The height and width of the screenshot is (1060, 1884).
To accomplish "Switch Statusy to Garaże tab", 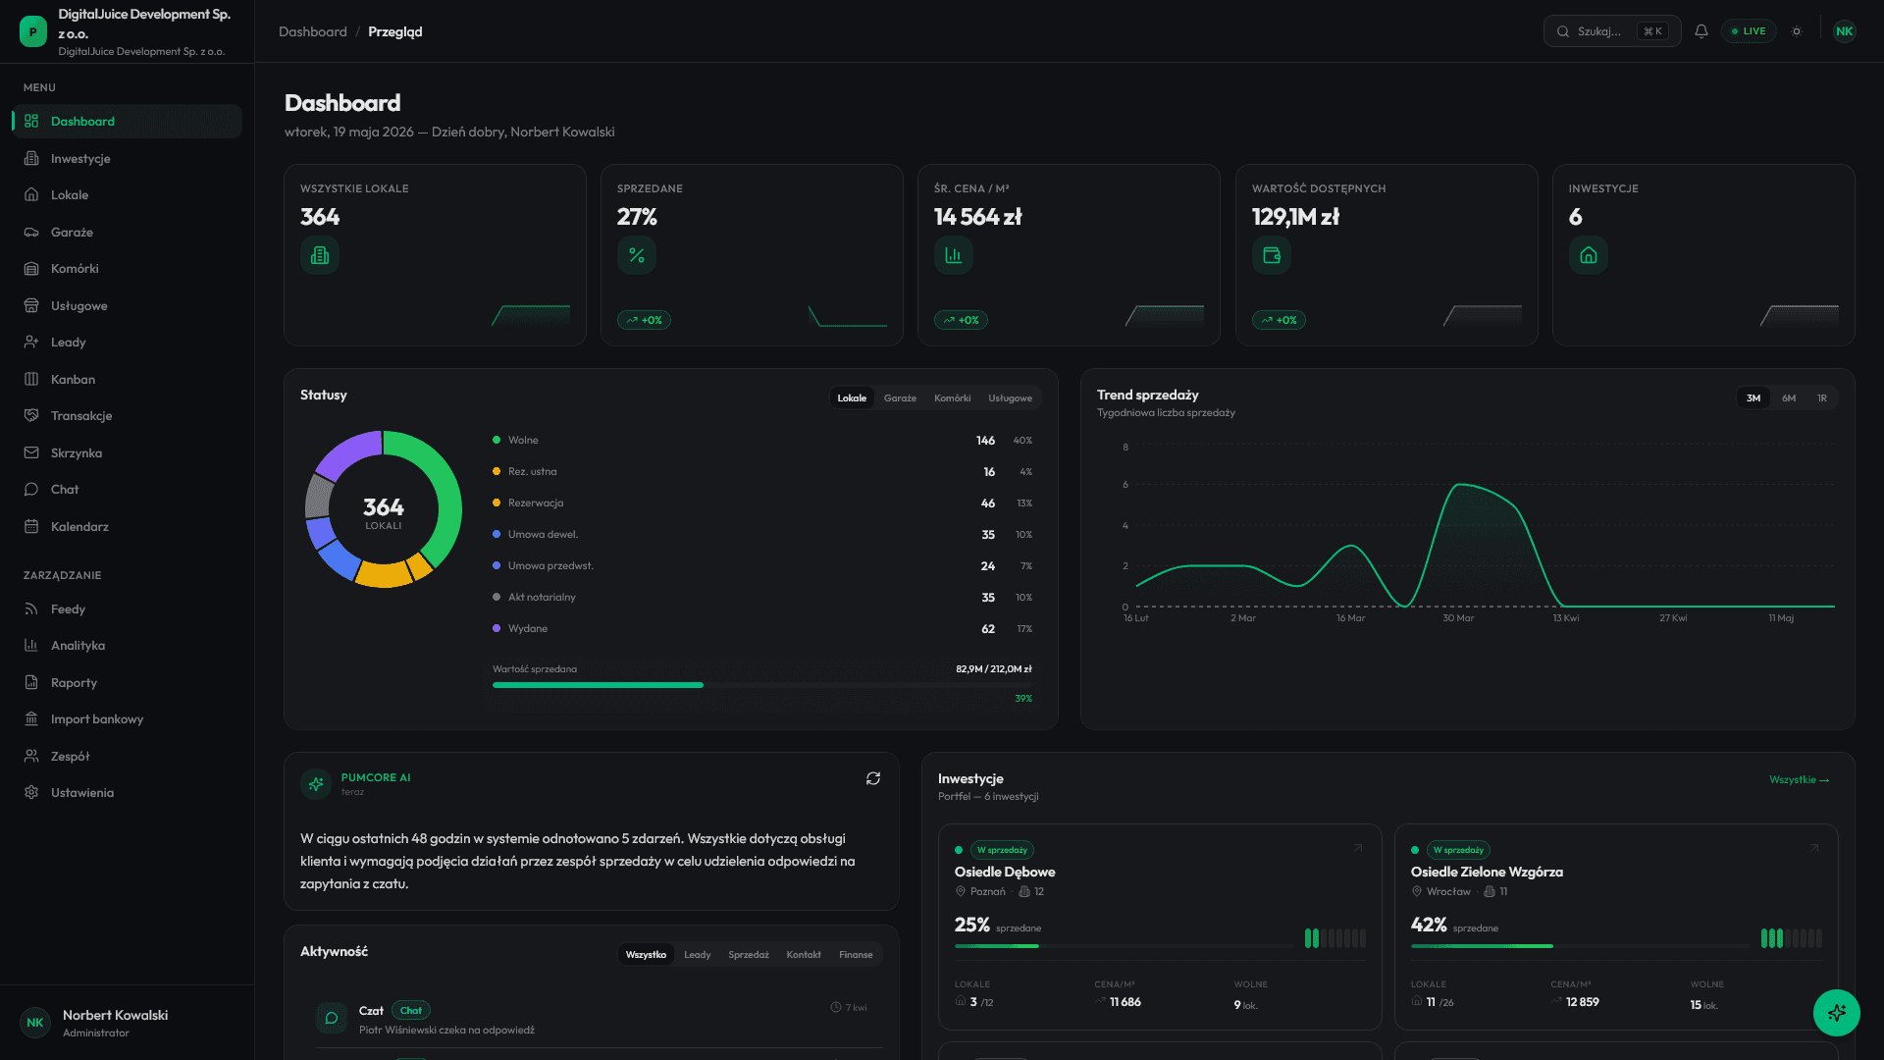I will (900, 398).
